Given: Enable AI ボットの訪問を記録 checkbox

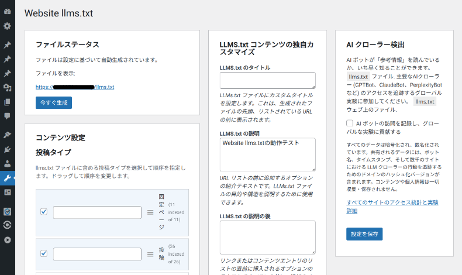Looking at the screenshot, I should [x=350, y=123].
